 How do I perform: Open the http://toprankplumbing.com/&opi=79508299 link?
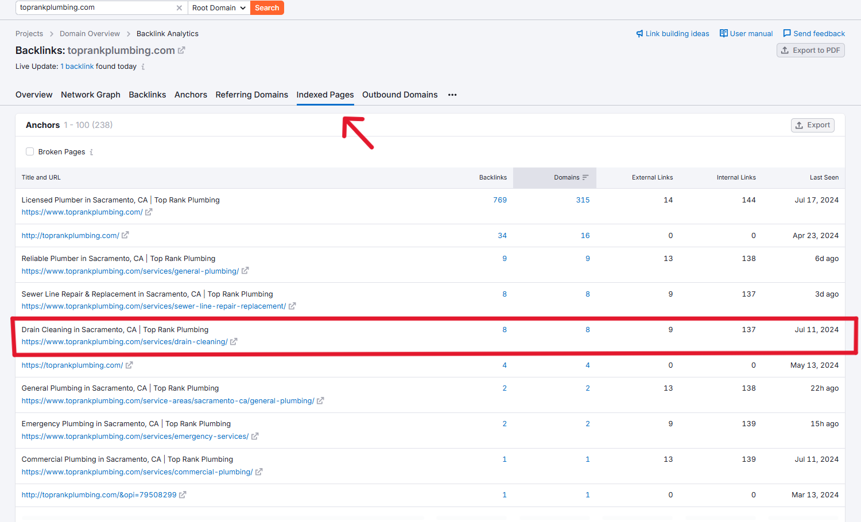pos(99,495)
